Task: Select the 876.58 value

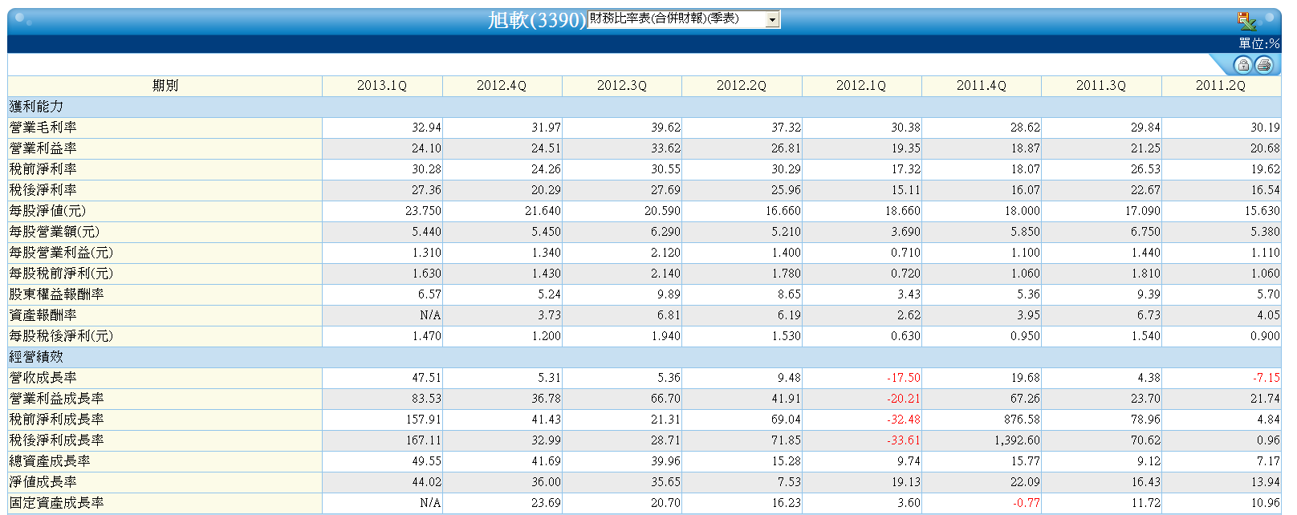Action: coord(1023,420)
